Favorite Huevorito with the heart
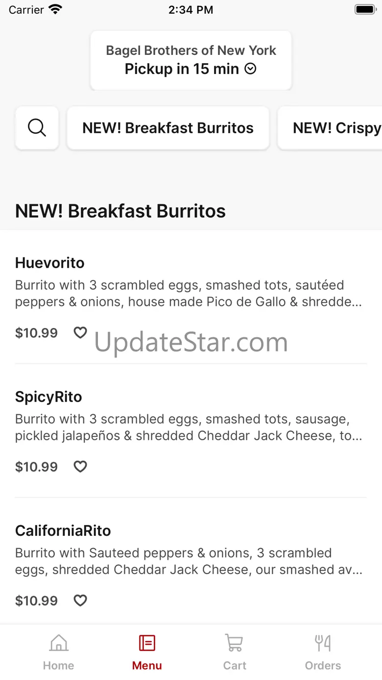The height and width of the screenshot is (680, 382). click(x=80, y=333)
